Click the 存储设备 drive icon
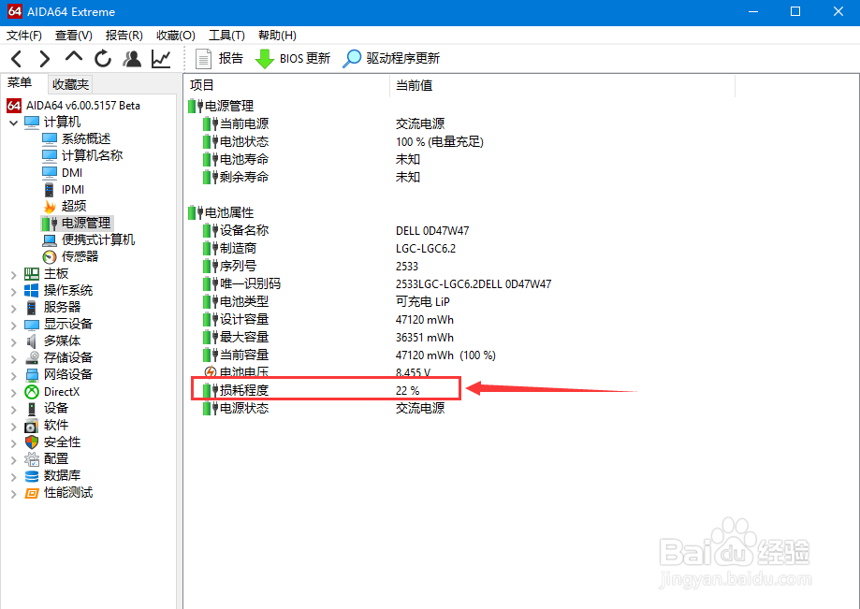Viewport: 860px width, 609px height. 32,358
